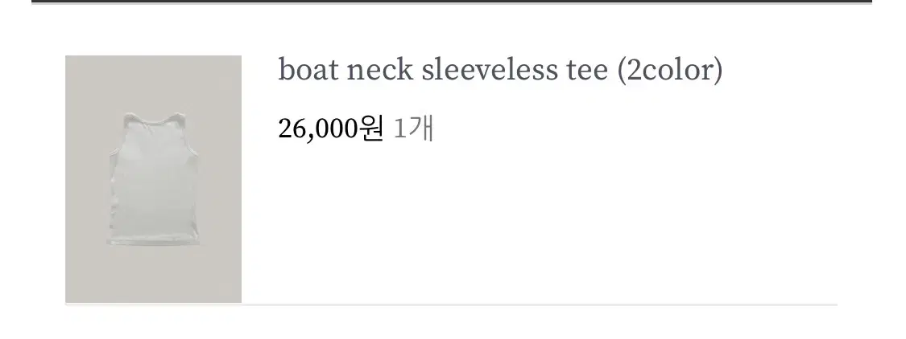Click the dark header line above product
This screenshot has width=906, height=339.
tap(451, 2)
